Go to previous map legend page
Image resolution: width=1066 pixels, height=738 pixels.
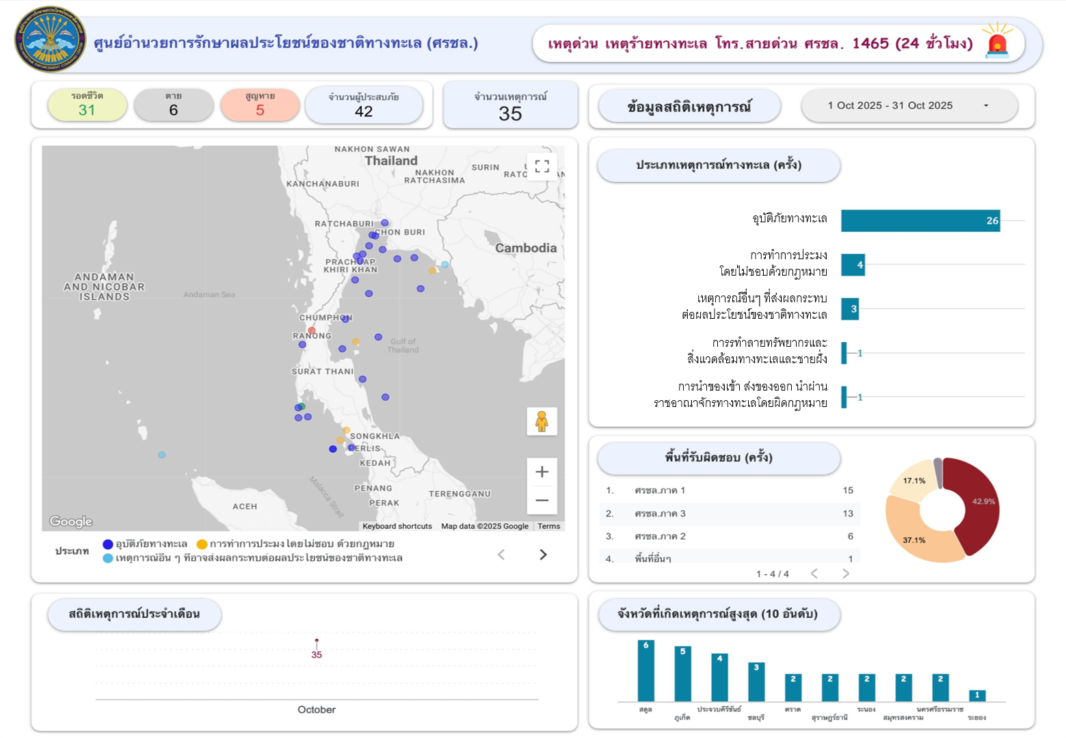click(x=501, y=555)
